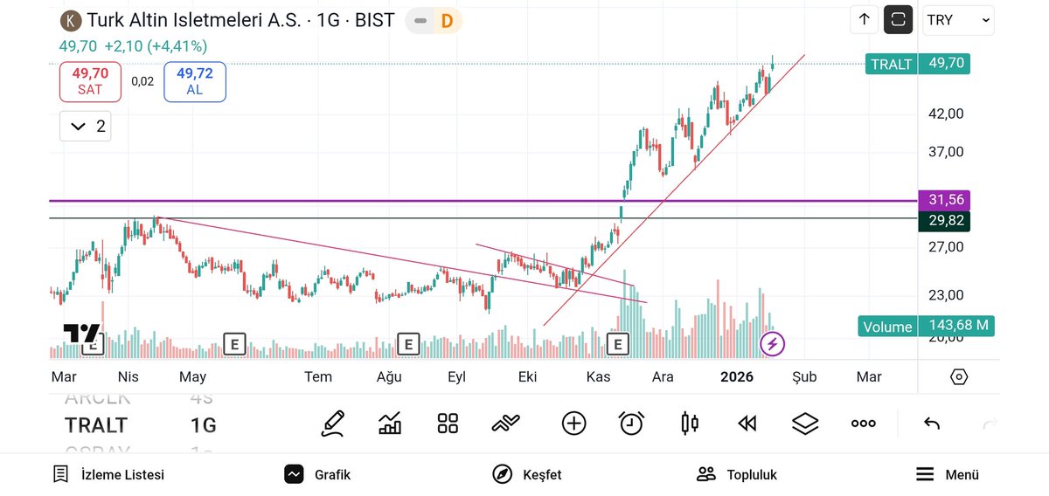Click the 1G interval next to TRALT
The image size is (1049, 496).
click(x=204, y=425)
